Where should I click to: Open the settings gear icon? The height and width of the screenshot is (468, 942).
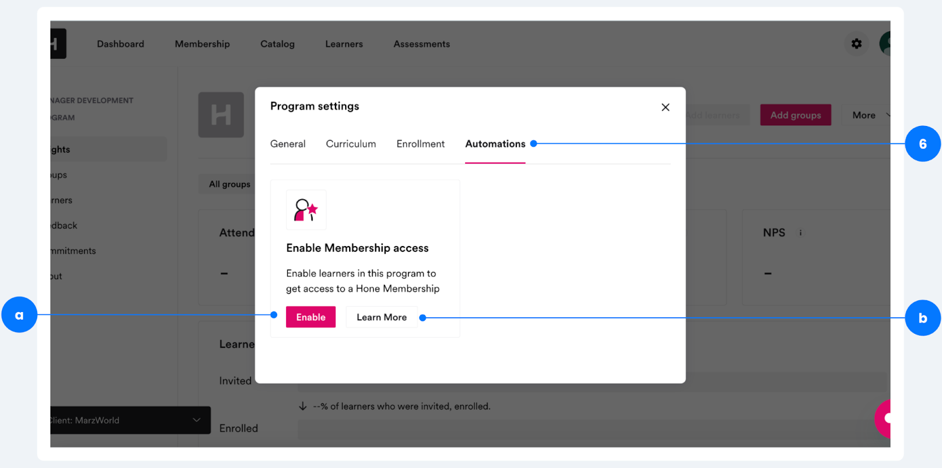click(x=856, y=44)
